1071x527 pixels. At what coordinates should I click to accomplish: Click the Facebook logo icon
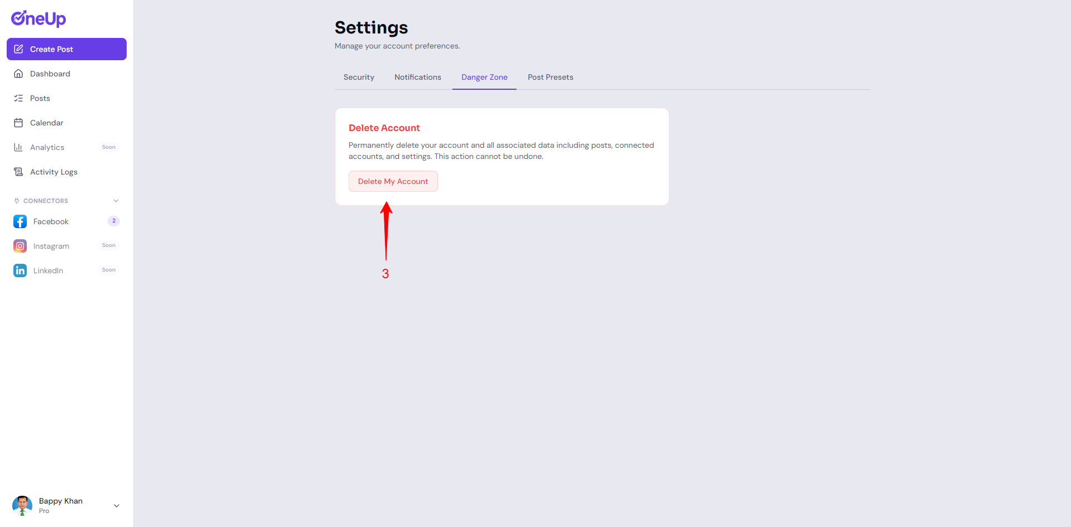pyautogui.click(x=20, y=221)
